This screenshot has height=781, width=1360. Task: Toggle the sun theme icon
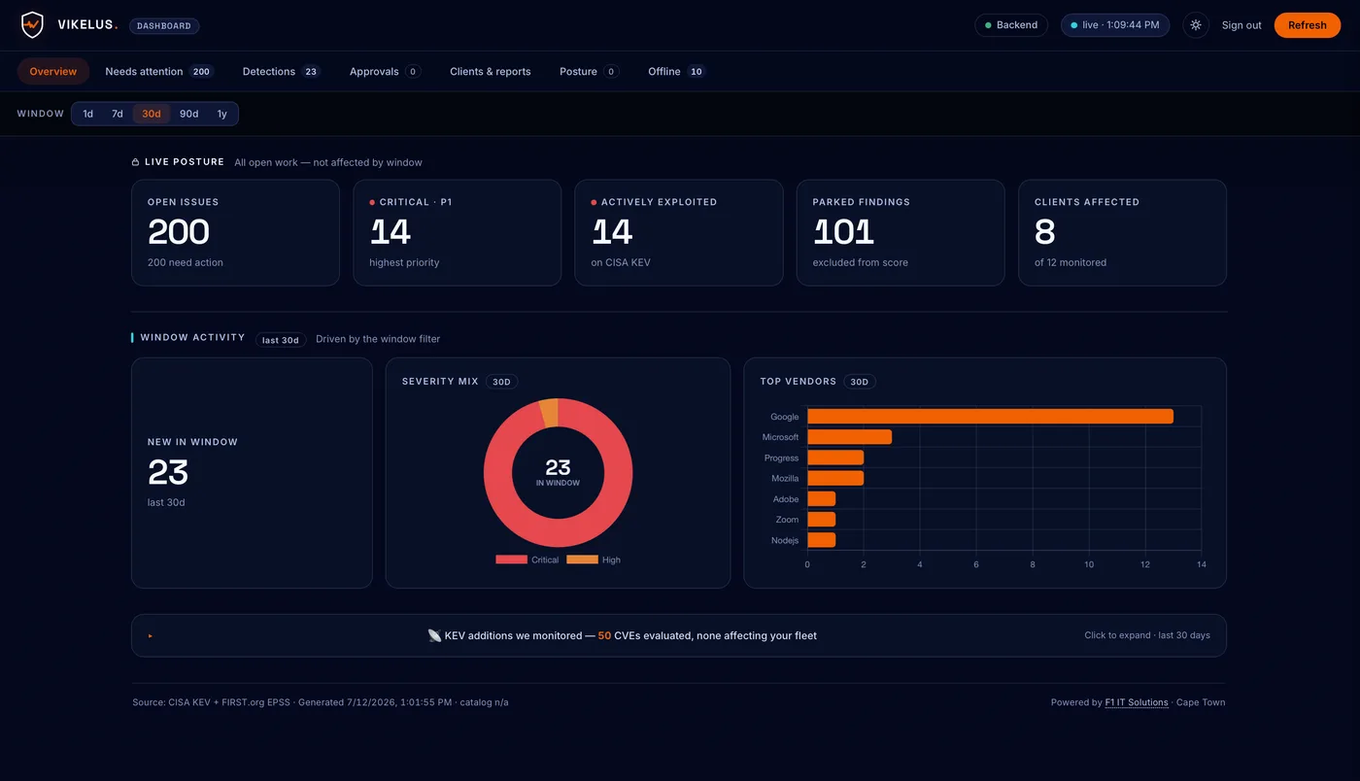point(1196,25)
